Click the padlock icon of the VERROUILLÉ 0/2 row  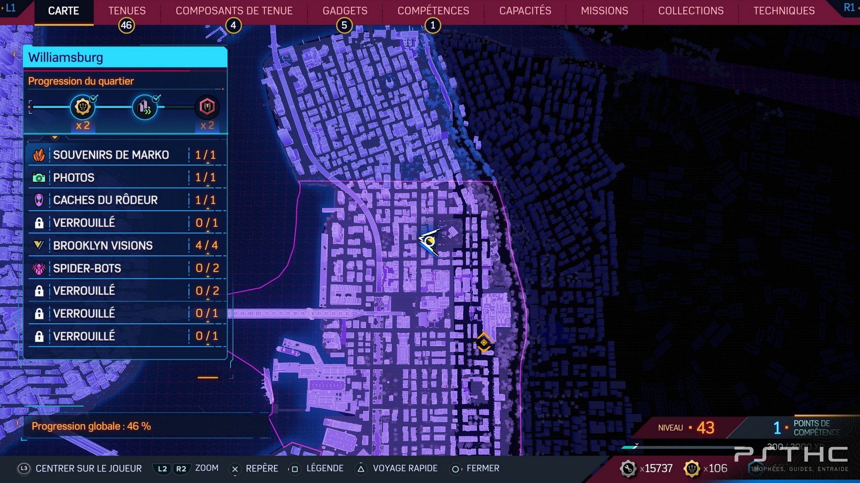[39, 291]
